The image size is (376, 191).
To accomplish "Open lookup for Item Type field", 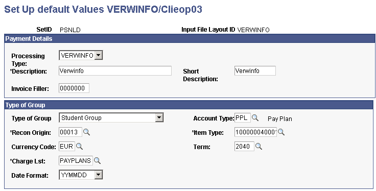I will click(x=281, y=132).
